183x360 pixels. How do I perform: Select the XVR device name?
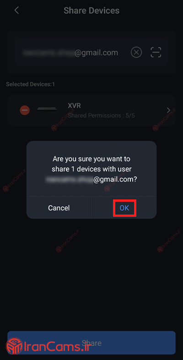(x=74, y=106)
